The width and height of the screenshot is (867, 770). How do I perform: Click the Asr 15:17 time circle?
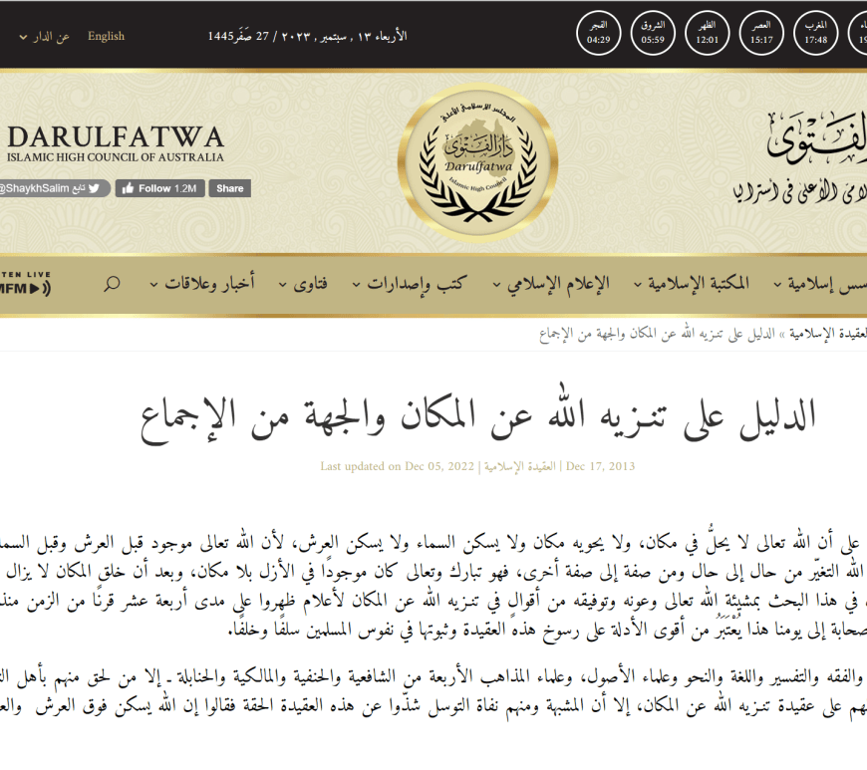tap(762, 33)
